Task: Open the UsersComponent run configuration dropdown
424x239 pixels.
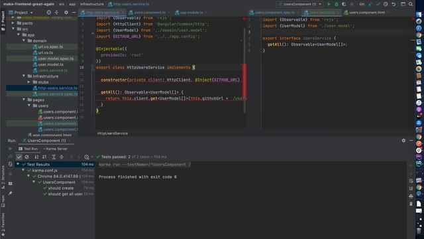Action: 299,5
